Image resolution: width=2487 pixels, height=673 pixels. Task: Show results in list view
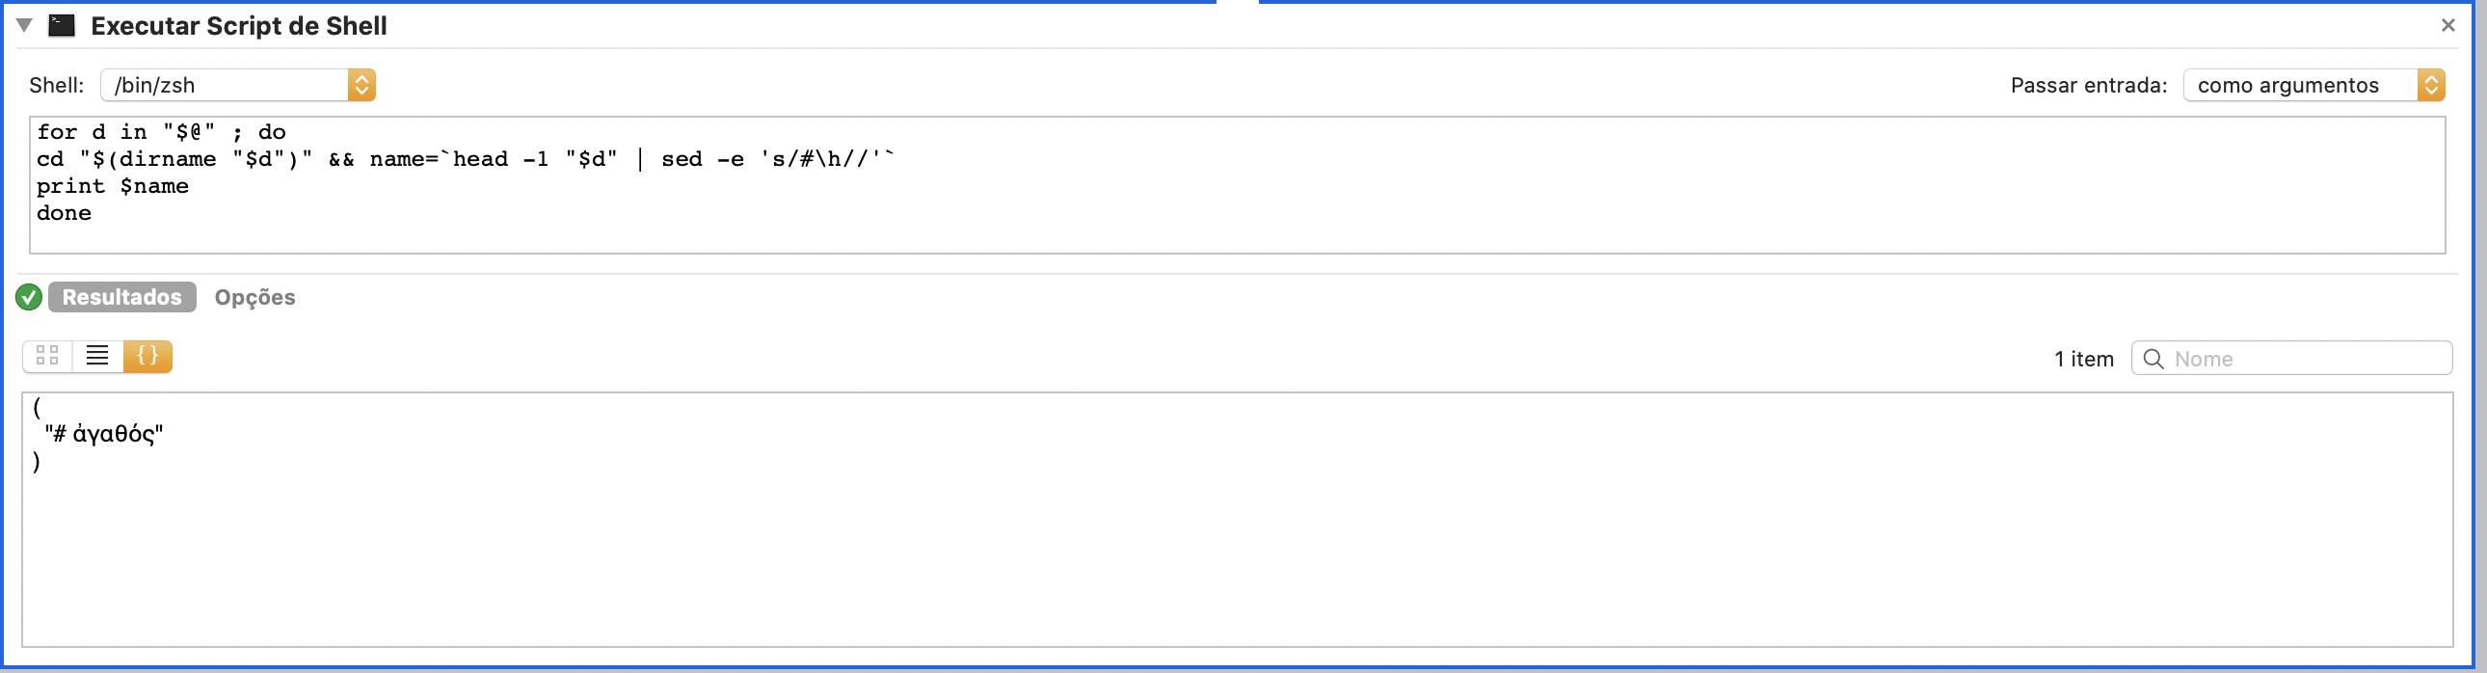pos(97,357)
